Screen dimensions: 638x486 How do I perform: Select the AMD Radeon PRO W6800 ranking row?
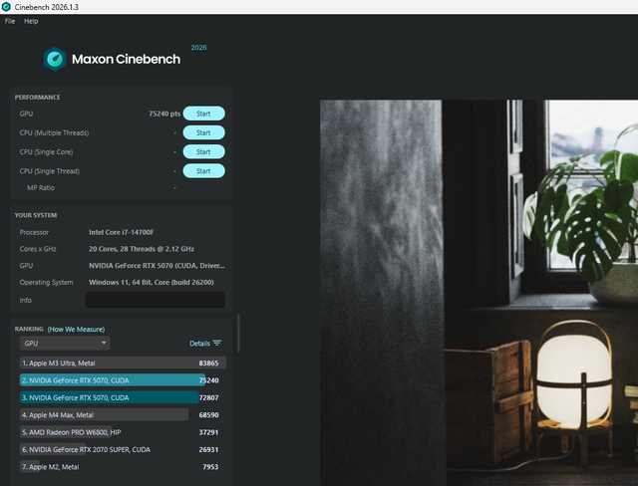(x=123, y=432)
